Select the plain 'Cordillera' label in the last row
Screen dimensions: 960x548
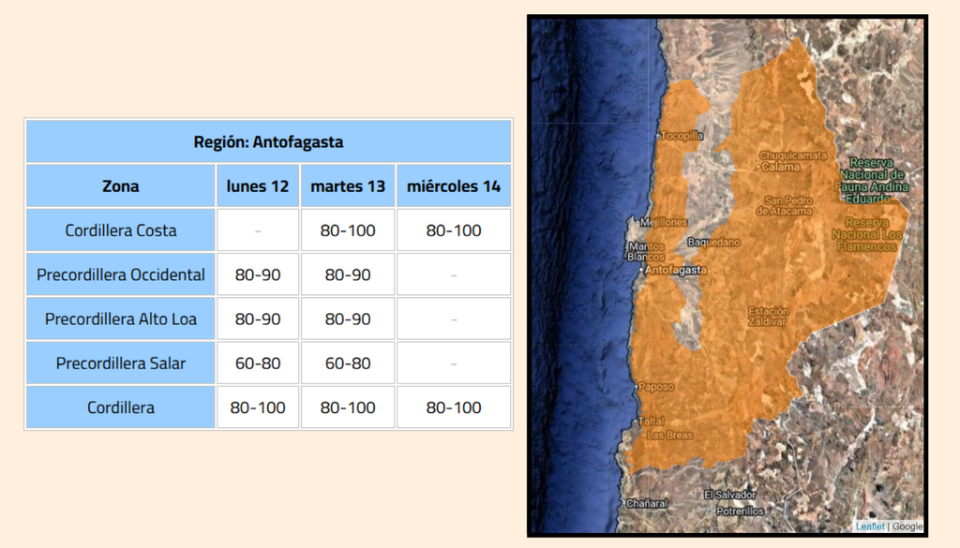coord(121,407)
